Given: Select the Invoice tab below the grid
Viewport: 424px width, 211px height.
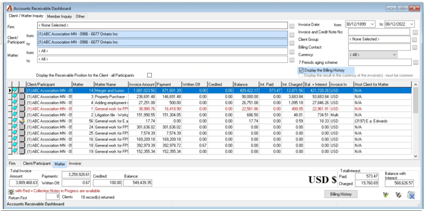Looking at the screenshot, I should pyautogui.click(x=75, y=164).
